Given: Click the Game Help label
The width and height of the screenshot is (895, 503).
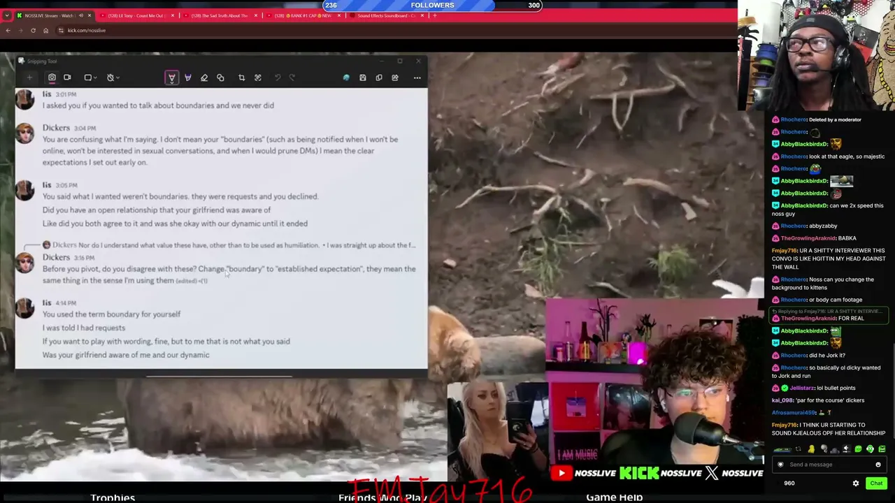Looking at the screenshot, I should coord(614,497).
